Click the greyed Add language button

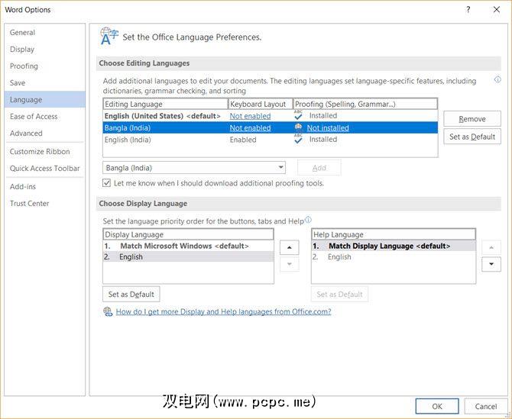(319, 168)
